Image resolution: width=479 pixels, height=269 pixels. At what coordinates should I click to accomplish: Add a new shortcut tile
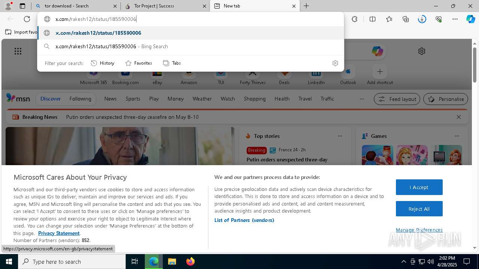380,75
